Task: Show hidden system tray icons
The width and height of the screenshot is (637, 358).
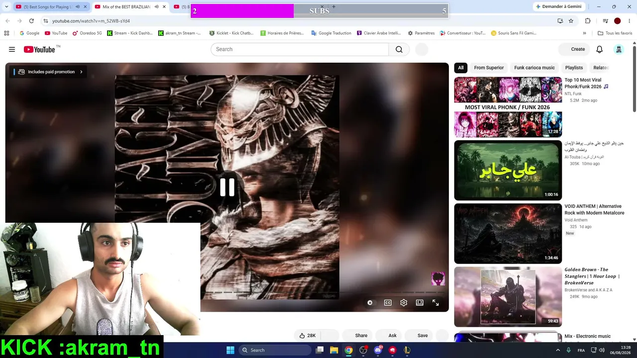Action: 557,350
